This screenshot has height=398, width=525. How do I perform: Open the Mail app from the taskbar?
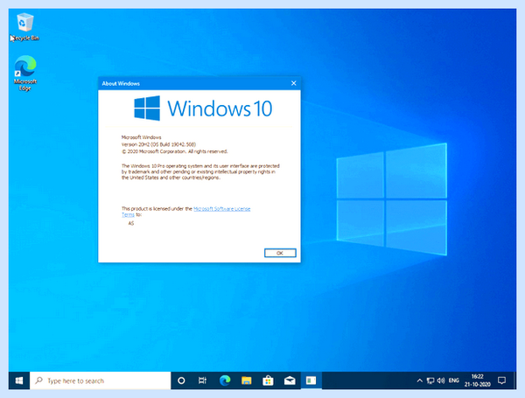pyautogui.click(x=290, y=381)
